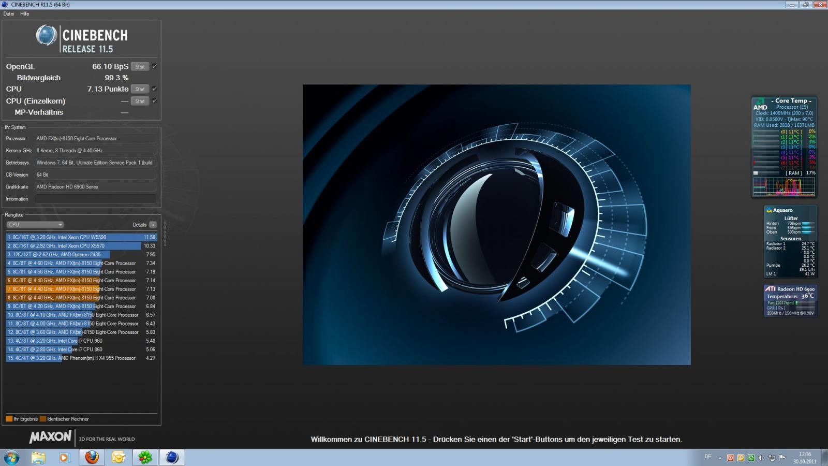Click the rendered eye scene preview image
Screen dimensions: 828x466
coord(496,225)
